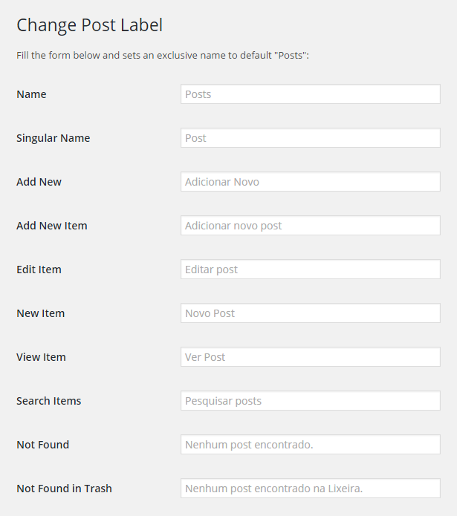This screenshot has height=516, width=457.
Task: Click the Not Found in Trash label
Action: point(64,488)
